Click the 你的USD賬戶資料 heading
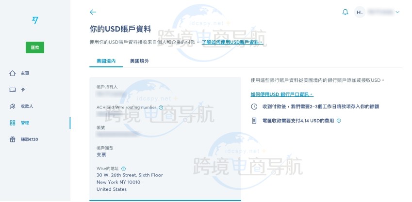The height and width of the screenshot is (202, 412). pos(120,29)
